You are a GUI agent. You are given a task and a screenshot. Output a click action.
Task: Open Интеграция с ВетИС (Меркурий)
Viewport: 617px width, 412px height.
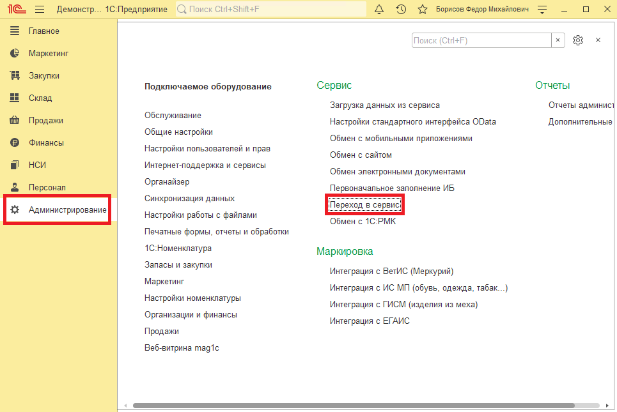[x=391, y=271]
